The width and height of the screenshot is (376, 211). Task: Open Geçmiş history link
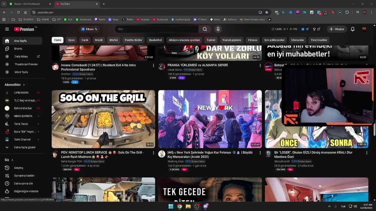coord(22,168)
